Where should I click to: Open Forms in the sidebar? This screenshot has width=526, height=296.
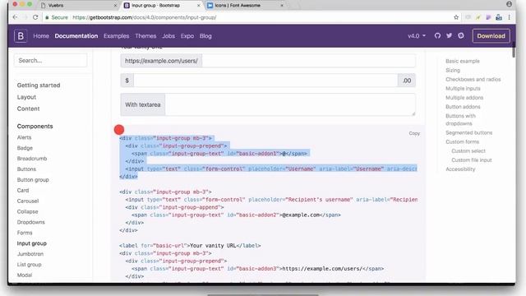coord(25,233)
